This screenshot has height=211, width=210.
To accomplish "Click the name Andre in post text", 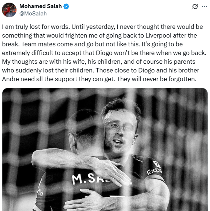I will 10,79.
